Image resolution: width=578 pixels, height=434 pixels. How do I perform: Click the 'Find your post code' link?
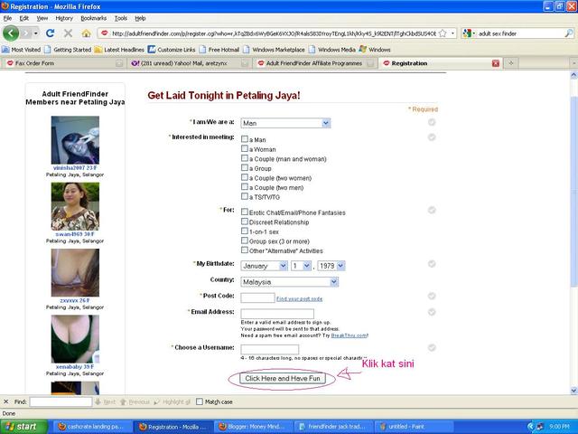(x=299, y=299)
